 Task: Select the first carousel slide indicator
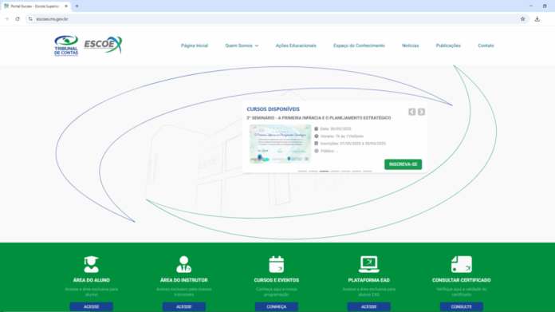[x=302, y=171]
